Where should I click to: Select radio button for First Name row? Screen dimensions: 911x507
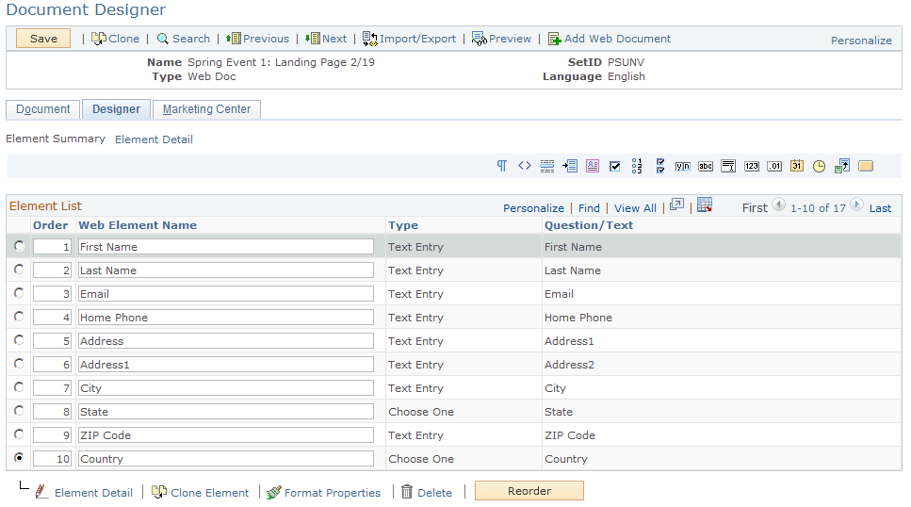(x=19, y=246)
